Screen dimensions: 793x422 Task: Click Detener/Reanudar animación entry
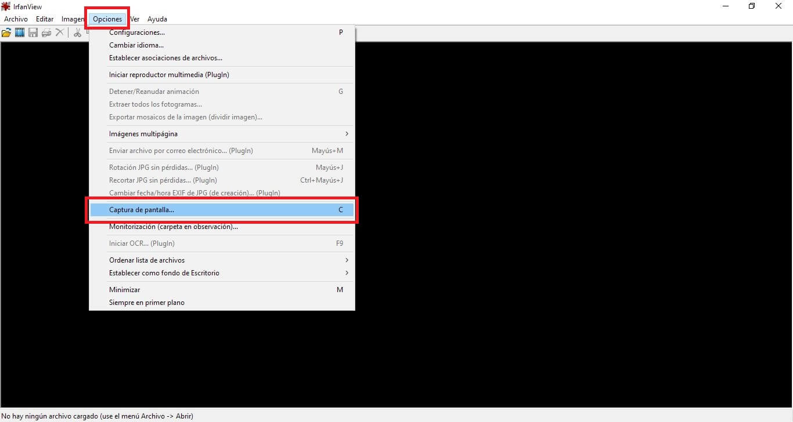point(221,92)
